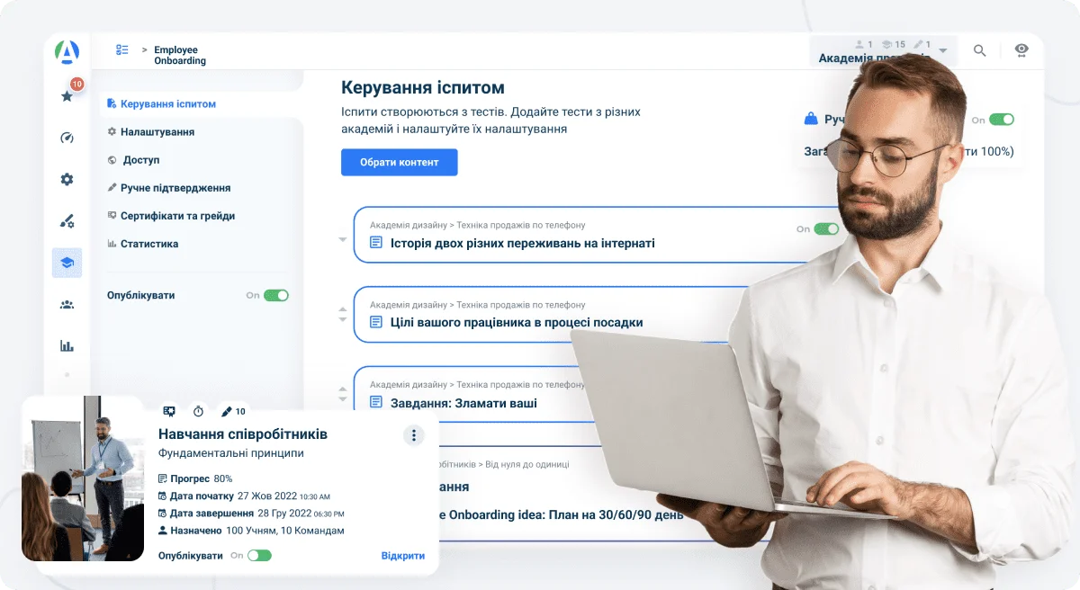Click reorder arrows beside Цілі вашого працівника

[342, 315]
